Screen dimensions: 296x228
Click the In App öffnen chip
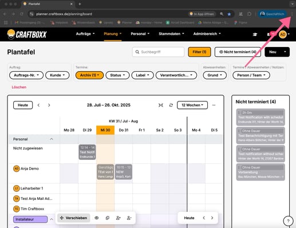(202, 14)
